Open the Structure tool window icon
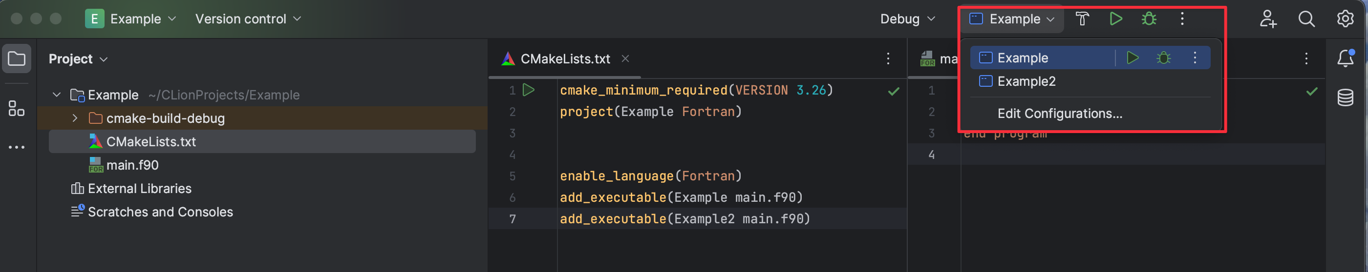 (x=17, y=109)
